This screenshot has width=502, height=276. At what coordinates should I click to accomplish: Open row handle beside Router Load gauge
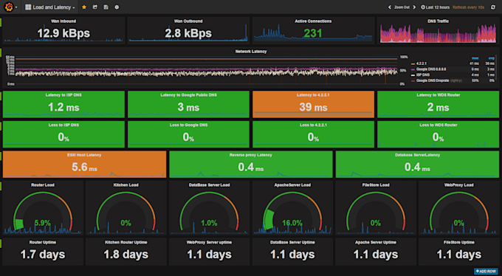tap(1, 186)
